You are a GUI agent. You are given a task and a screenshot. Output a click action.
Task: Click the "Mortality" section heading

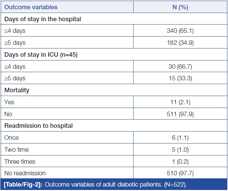click(x=17, y=91)
